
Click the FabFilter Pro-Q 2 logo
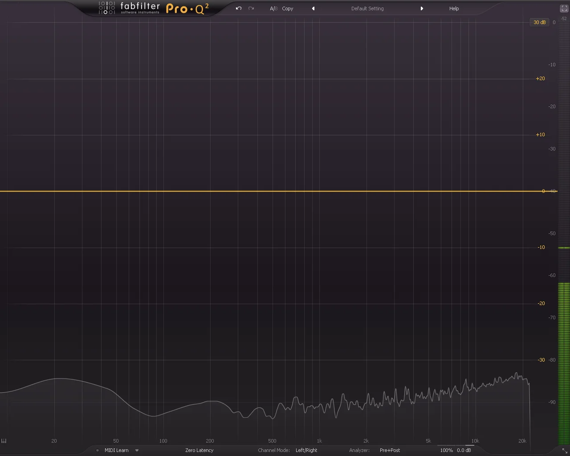154,8
